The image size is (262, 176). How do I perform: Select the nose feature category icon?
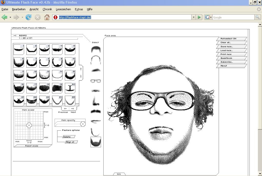point(96,101)
